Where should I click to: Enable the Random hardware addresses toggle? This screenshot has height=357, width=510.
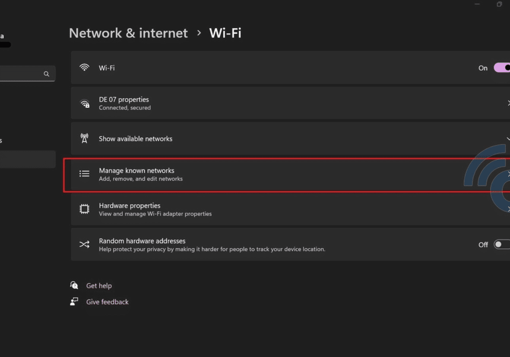502,245
